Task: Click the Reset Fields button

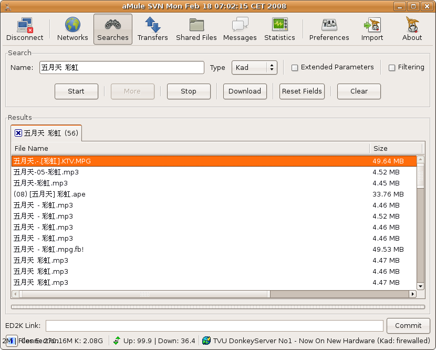Action: (302, 91)
